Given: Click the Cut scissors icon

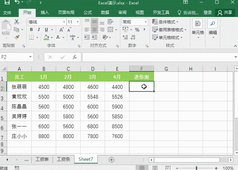Looking at the screenshot, I should [17, 22].
